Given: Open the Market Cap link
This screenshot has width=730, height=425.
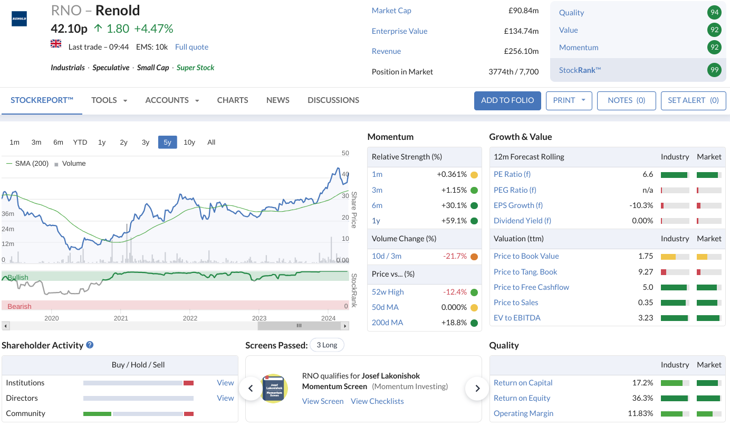Looking at the screenshot, I should [x=391, y=11].
